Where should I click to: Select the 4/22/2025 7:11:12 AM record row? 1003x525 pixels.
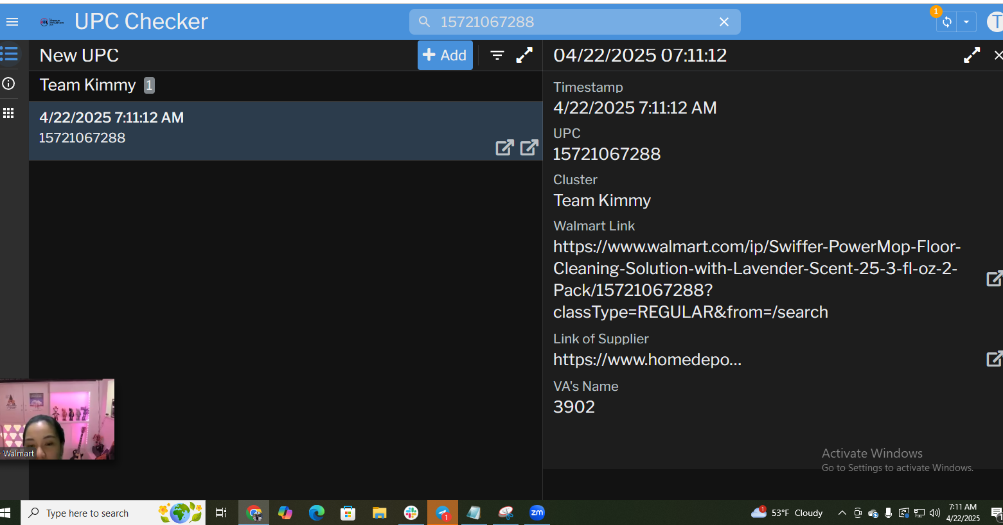[257, 128]
